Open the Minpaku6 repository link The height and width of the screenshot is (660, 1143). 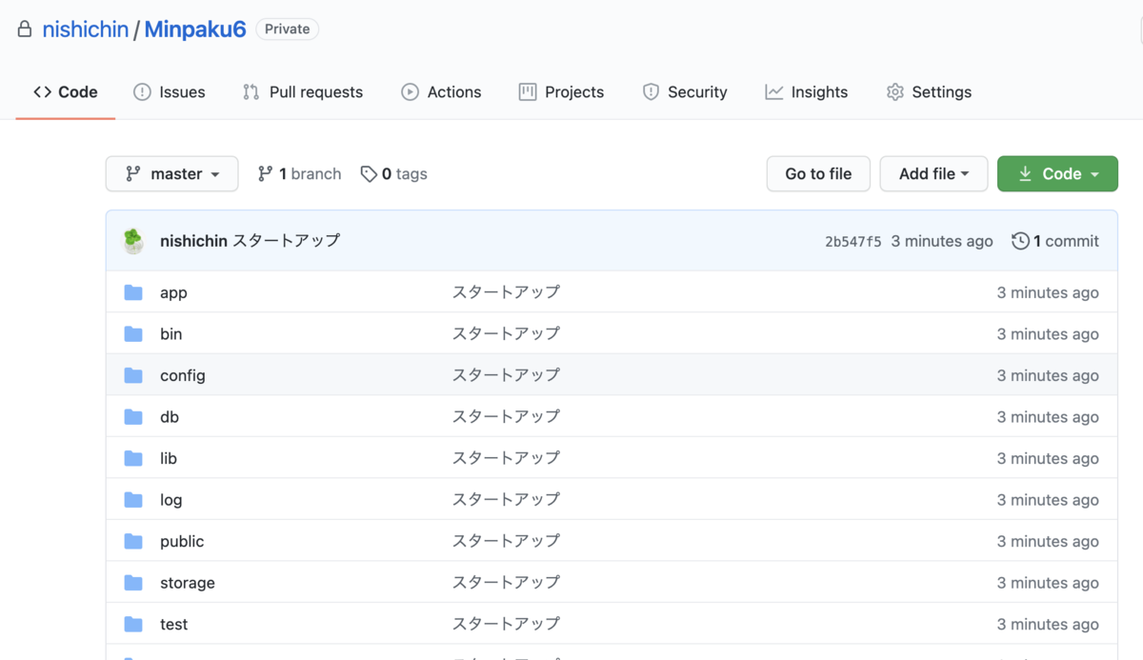click(x=195, y=30)
